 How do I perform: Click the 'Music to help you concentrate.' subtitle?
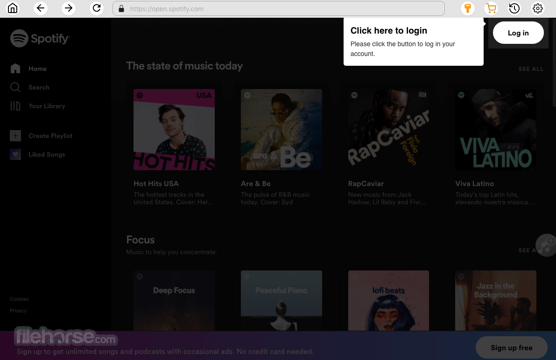(x=172, y=252)
